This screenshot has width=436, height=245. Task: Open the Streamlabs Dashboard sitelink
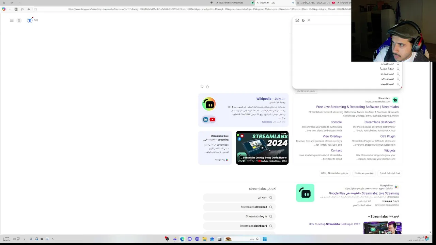tap(380, 122)
